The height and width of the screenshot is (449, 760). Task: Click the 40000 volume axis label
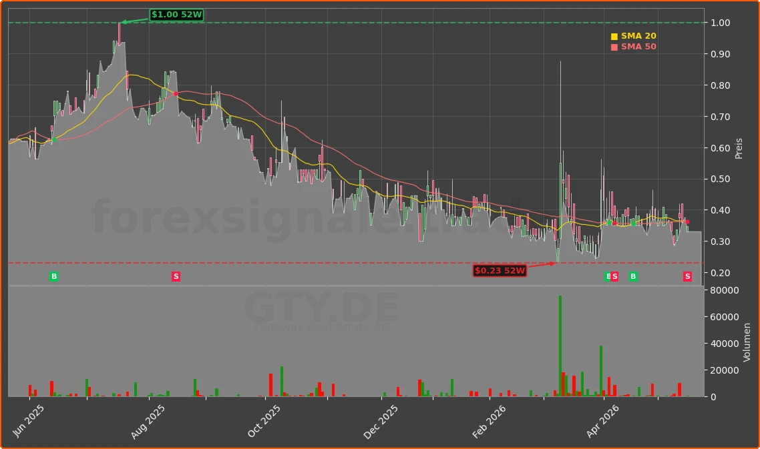point(725,344)
